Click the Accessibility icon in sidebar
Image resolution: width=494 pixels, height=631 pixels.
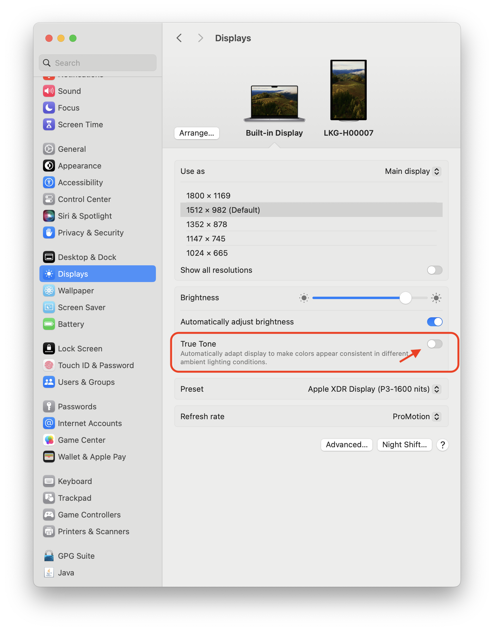[49, 183]
